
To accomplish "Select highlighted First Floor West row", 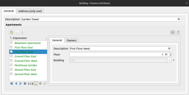I will [28, 52].
